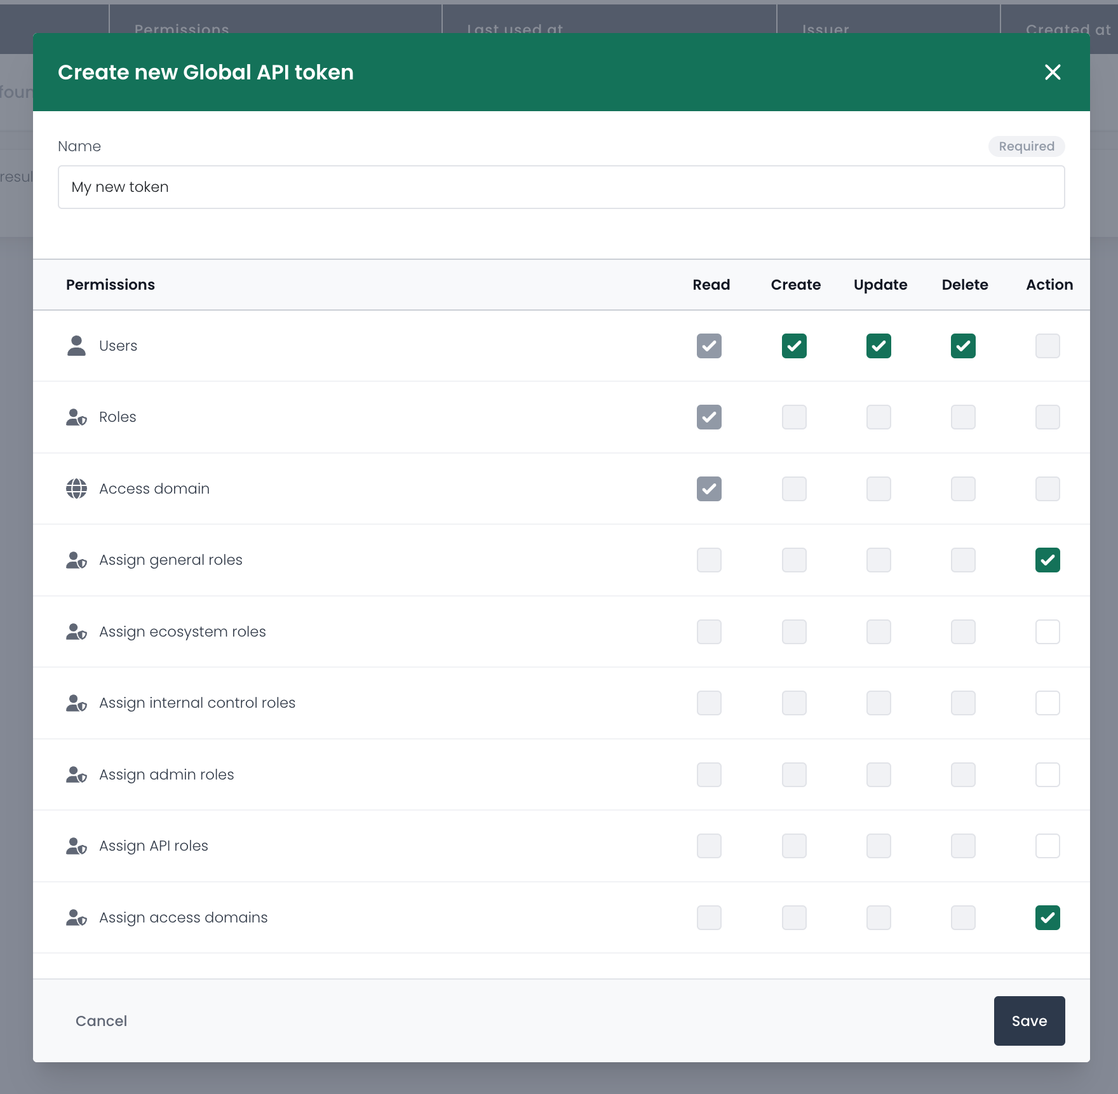Check Update permission for Access domain

[879, 489]
